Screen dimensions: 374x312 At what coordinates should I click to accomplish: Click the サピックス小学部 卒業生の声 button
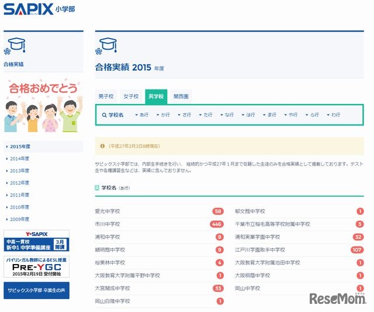[36, 290]
